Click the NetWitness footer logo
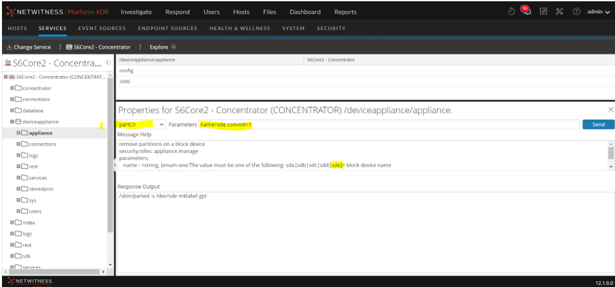615x287 pixels. (30, 282)
